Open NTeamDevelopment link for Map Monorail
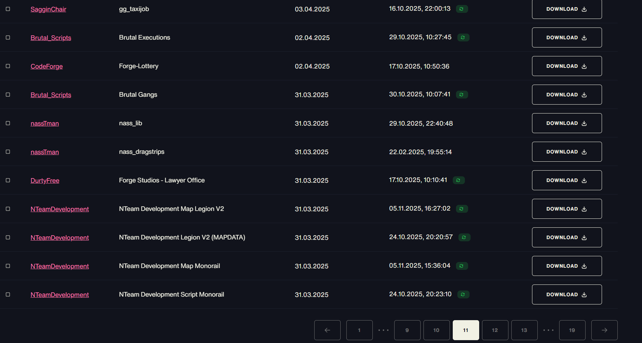This screenshot has height=343, width=642. [60, 266]
